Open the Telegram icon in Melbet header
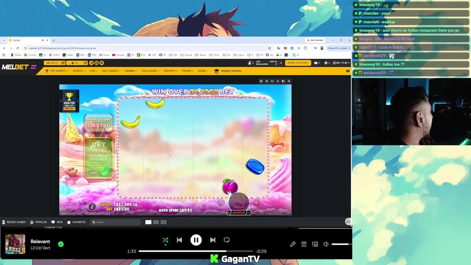 tap(91, 63)
